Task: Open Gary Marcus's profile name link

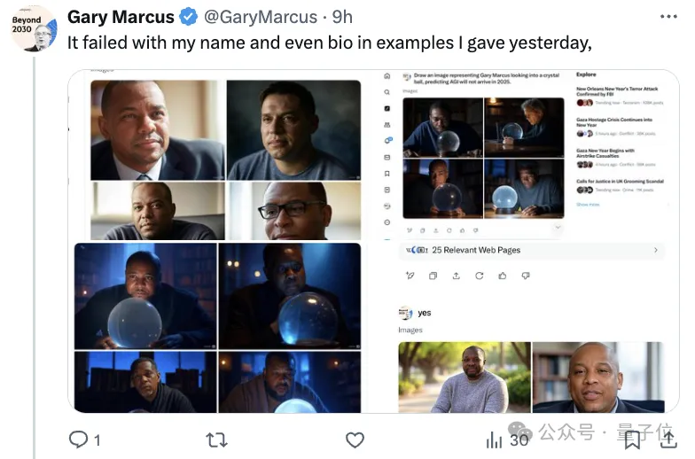Action: (x=121, y=17)
